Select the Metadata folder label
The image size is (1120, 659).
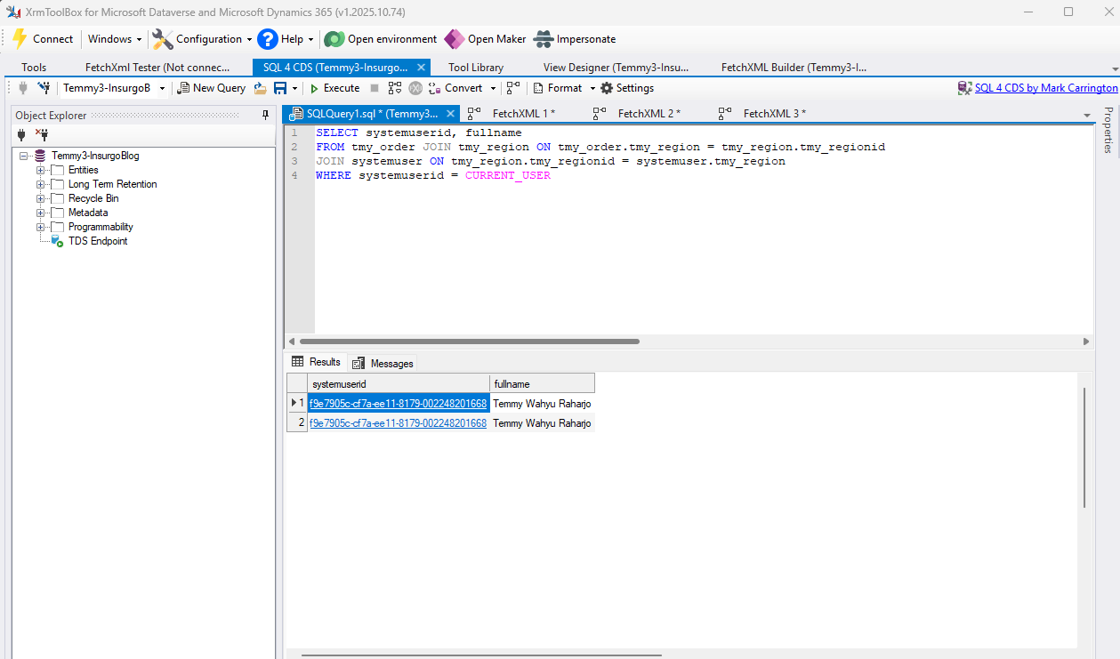point(88,213)
